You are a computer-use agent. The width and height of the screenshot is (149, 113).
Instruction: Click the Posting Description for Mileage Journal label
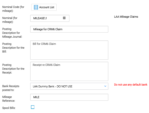coord(12,33)
